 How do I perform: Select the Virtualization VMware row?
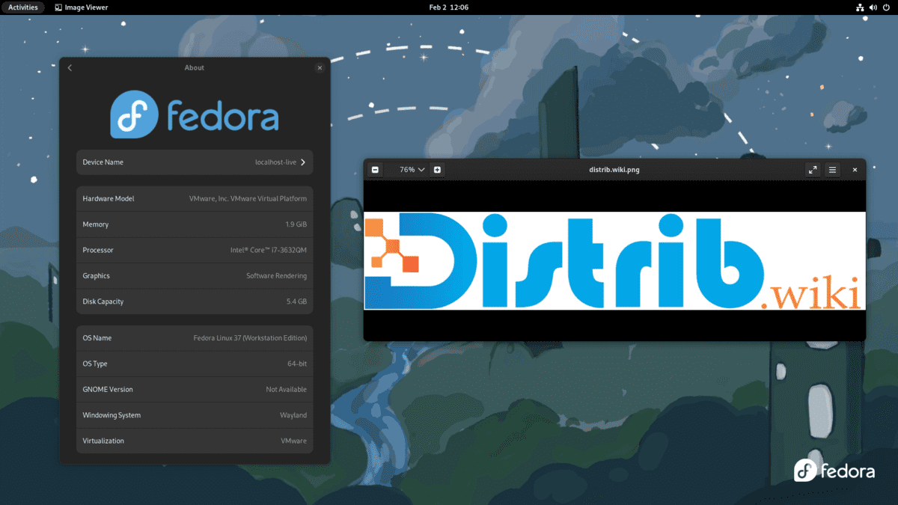tap(195, 441)
